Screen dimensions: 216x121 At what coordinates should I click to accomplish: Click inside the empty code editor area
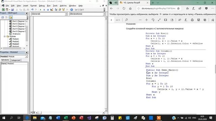click(69, 63)
